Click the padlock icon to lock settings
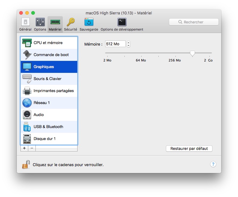 click(26, 165)
